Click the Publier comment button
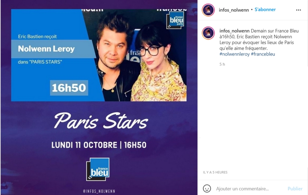This screenshot has width=308, height=195. [295, 189]
